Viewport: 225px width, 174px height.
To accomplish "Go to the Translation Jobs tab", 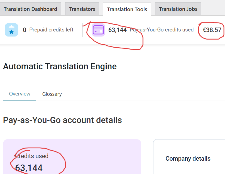I will coord(178,9).
